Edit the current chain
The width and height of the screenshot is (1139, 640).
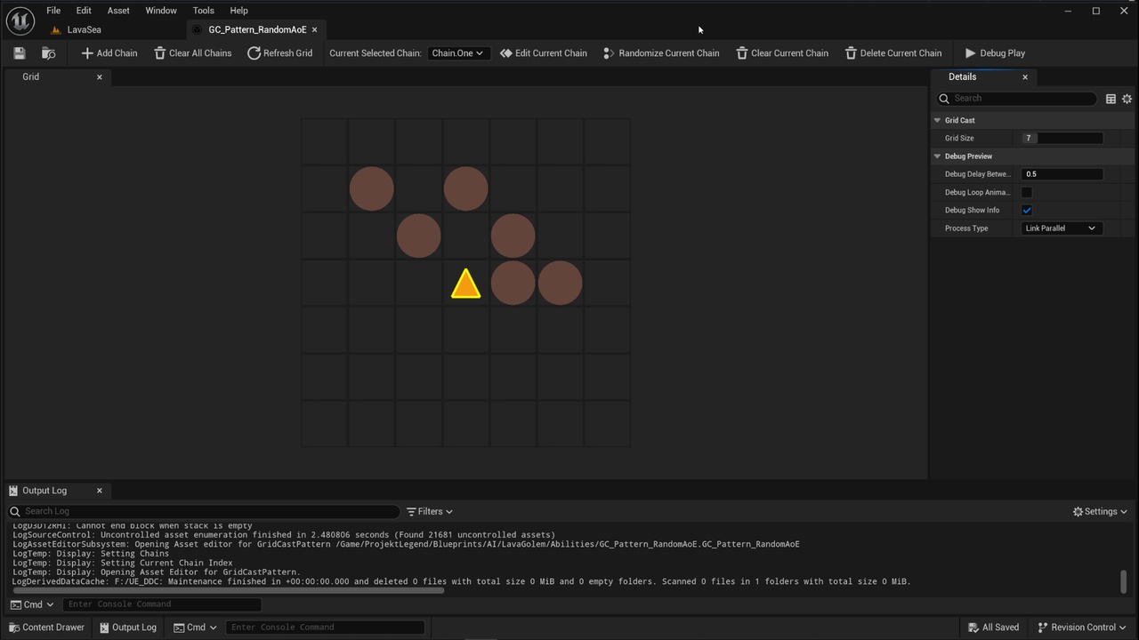click(544, 53)
